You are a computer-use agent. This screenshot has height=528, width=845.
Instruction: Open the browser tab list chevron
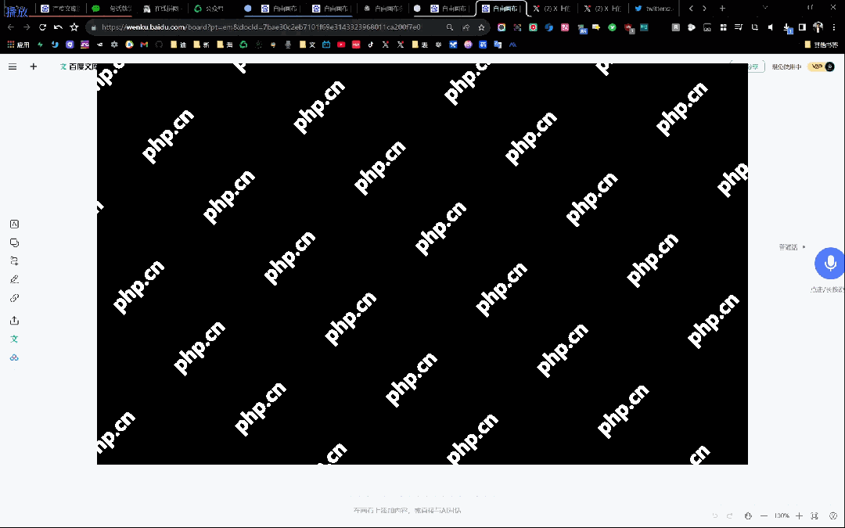click(x=765, y=8)
